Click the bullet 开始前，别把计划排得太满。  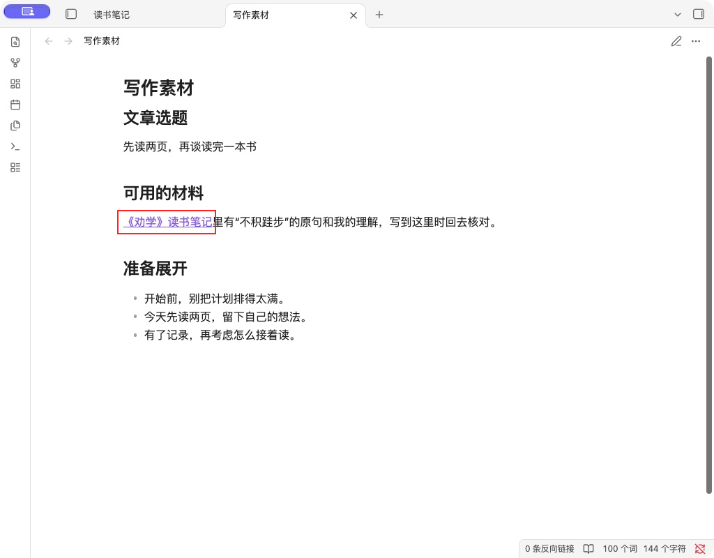(215, 299)
